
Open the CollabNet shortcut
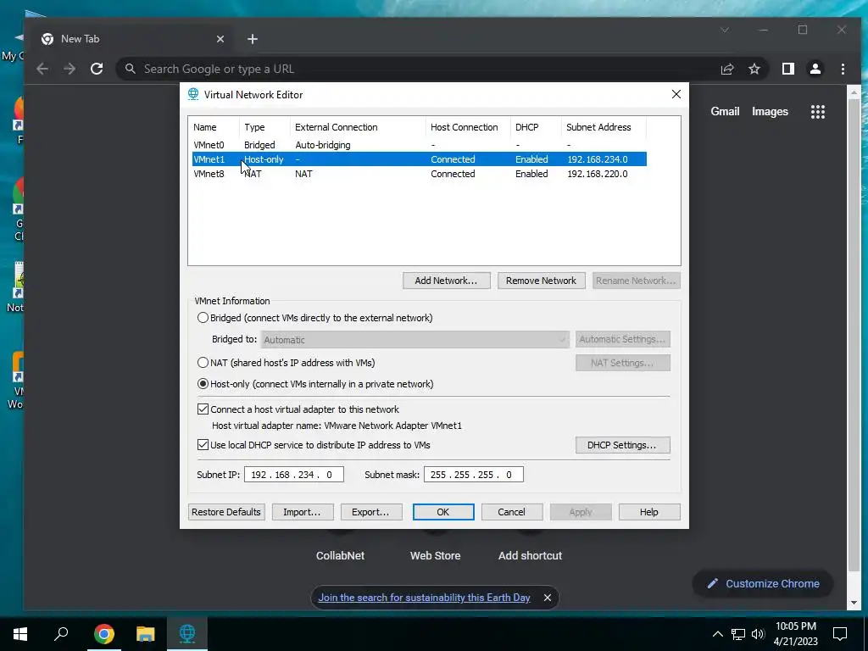[341, 555]
